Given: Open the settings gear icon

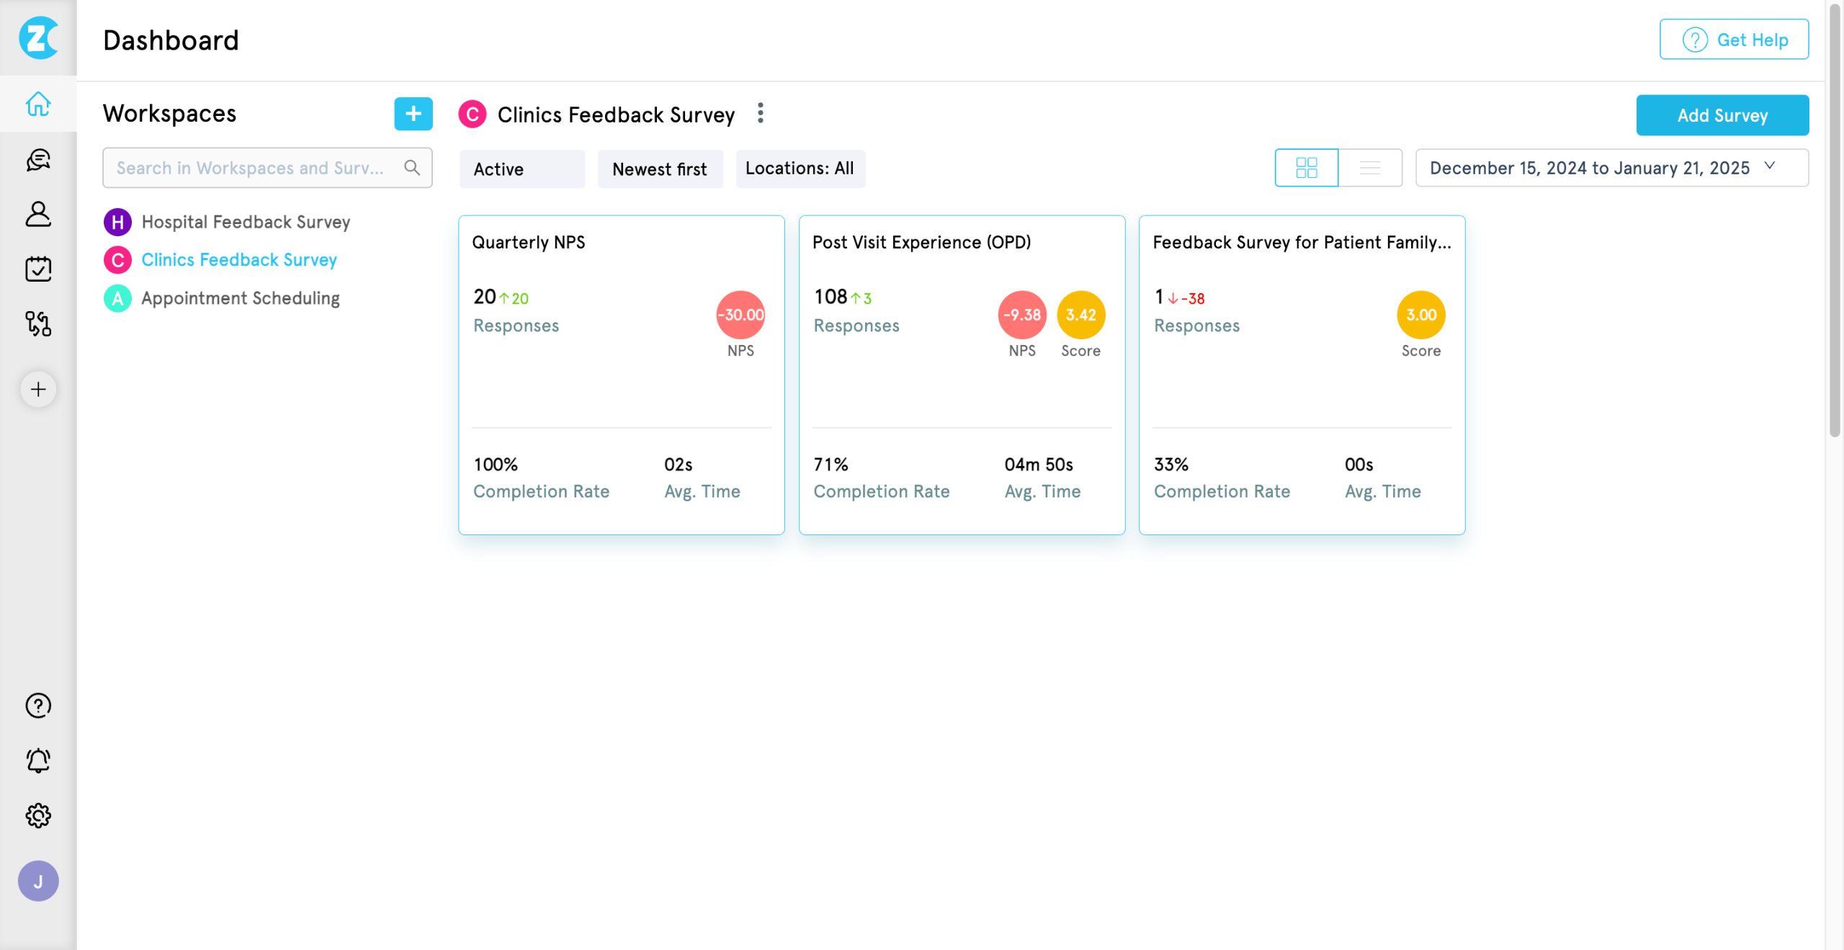Looking at the screenshot, I should click(x=38, y=815).
